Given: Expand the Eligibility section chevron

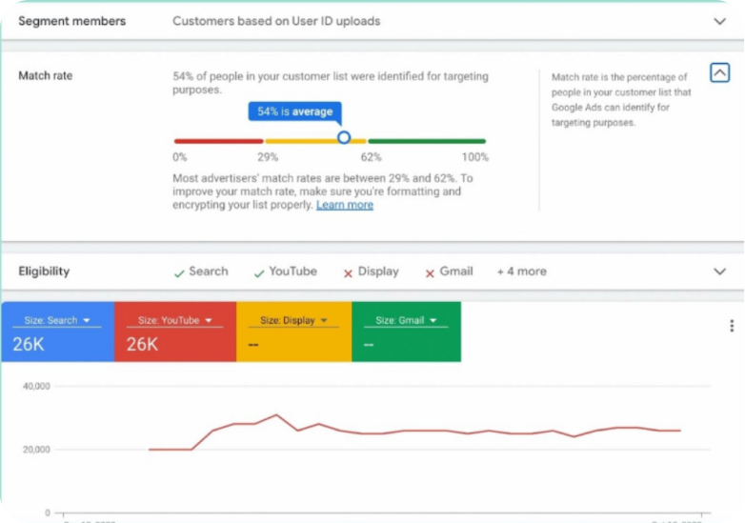Looking at the screenshot, I should 719,272.
